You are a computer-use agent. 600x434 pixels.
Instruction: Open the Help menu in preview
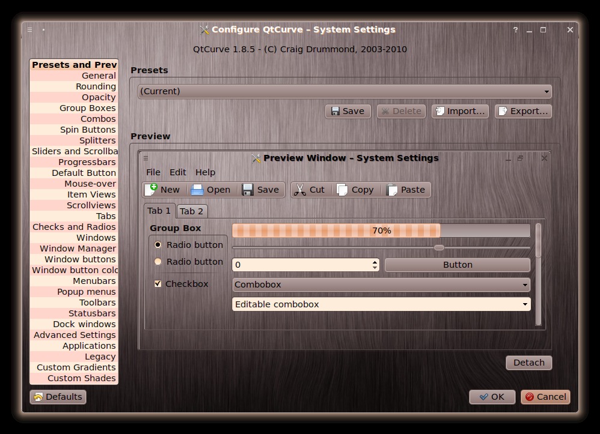point(205,172)
